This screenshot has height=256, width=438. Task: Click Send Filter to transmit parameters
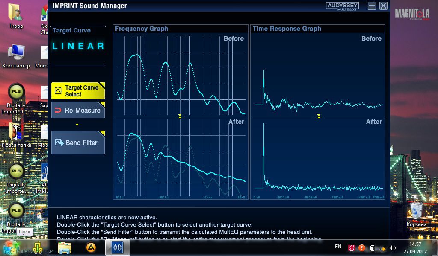78,143
